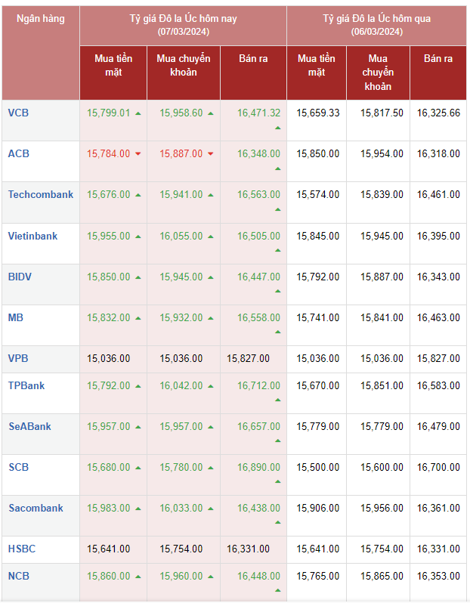Click green up arrow beside MB 15,832.00
470x603 pixels.
click(x=138, y=318)
